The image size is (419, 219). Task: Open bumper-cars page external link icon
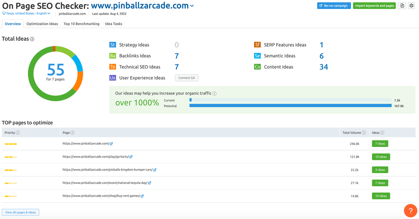[x=155, y=170]
